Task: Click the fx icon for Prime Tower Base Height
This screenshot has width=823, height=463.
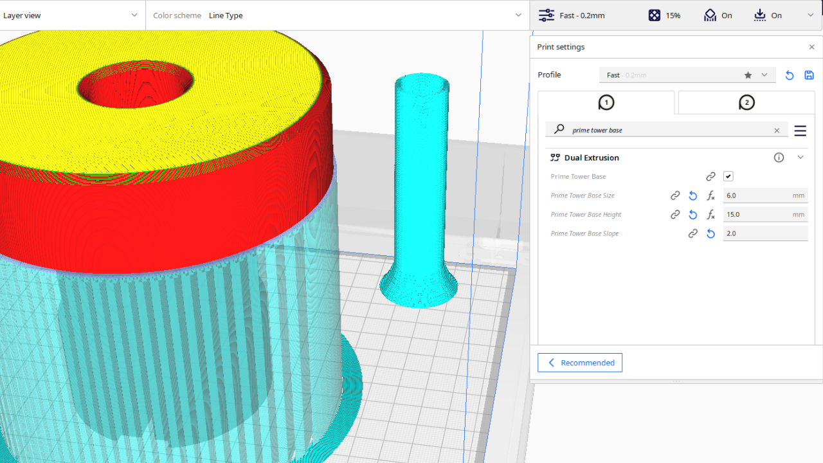Action: [710, 215]
